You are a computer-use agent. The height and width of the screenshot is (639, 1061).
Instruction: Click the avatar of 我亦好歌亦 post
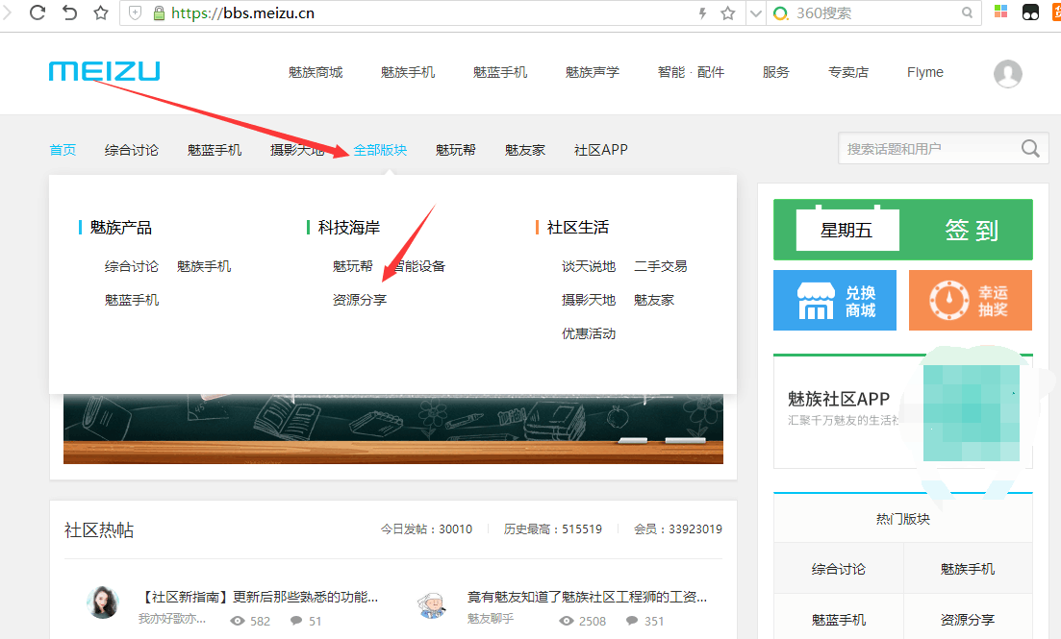tap(103, 602)
